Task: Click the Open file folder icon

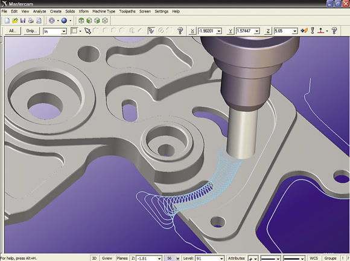Action: [x=15, y=20]
